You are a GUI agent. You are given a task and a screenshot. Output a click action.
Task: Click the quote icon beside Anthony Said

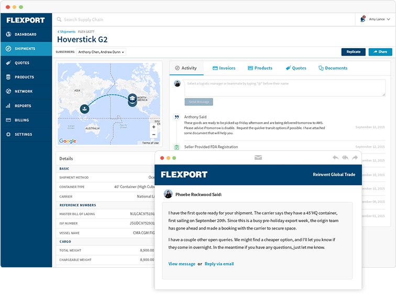point(177,117)
